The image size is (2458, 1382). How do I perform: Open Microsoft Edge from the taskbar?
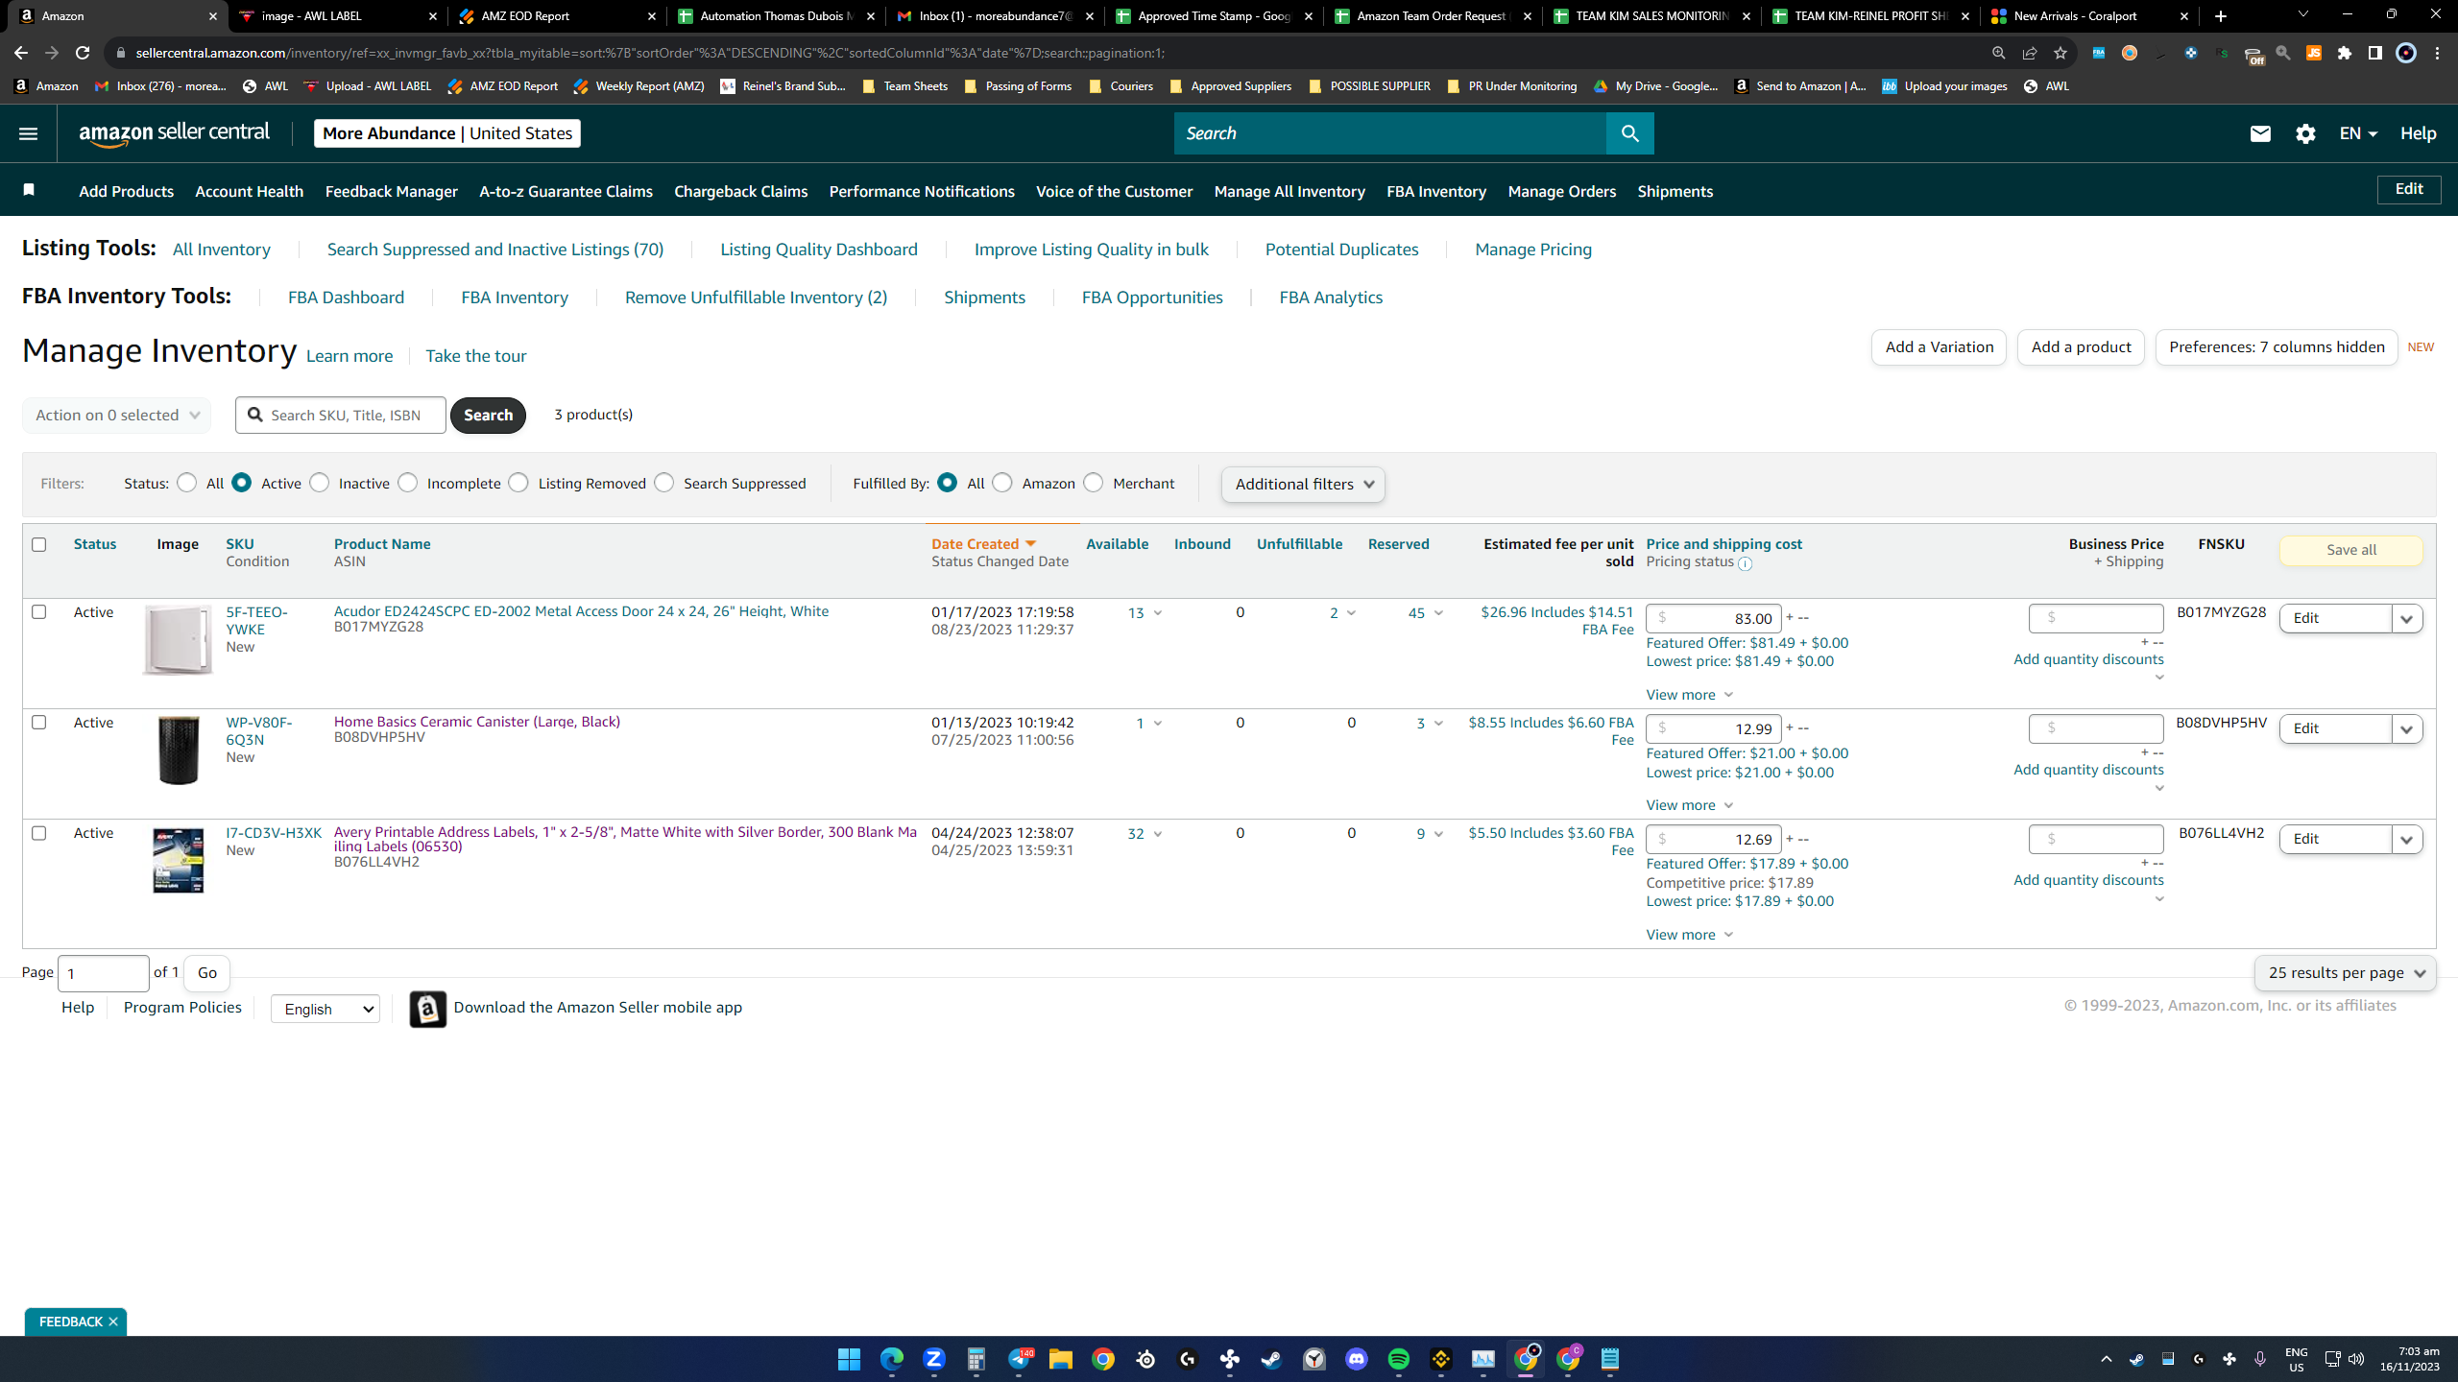891,1359
